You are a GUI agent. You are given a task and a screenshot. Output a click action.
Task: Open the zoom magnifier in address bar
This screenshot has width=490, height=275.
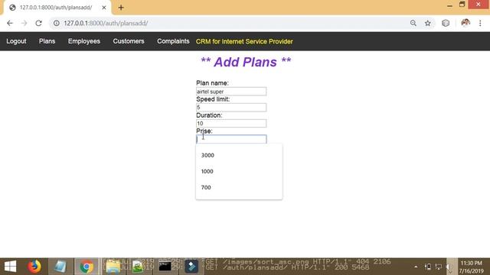pos(413,23)
